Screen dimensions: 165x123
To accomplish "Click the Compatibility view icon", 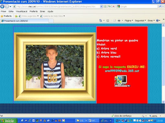I will point(105,6).
